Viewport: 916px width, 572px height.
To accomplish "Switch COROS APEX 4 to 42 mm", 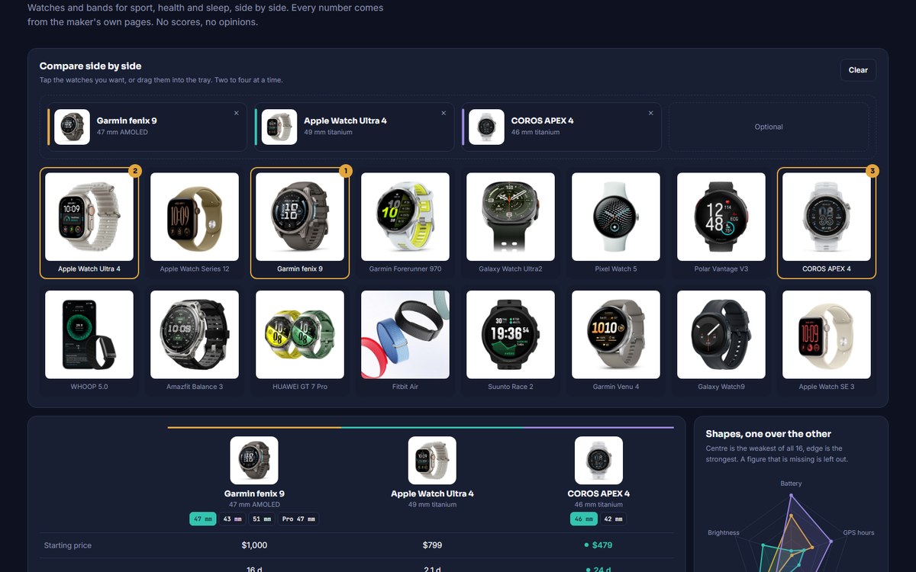I will [x=614, y=519].
